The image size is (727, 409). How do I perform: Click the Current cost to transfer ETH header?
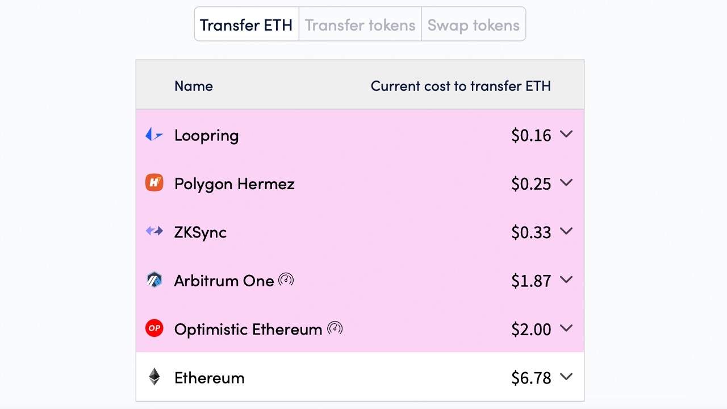tap(461, 86)
